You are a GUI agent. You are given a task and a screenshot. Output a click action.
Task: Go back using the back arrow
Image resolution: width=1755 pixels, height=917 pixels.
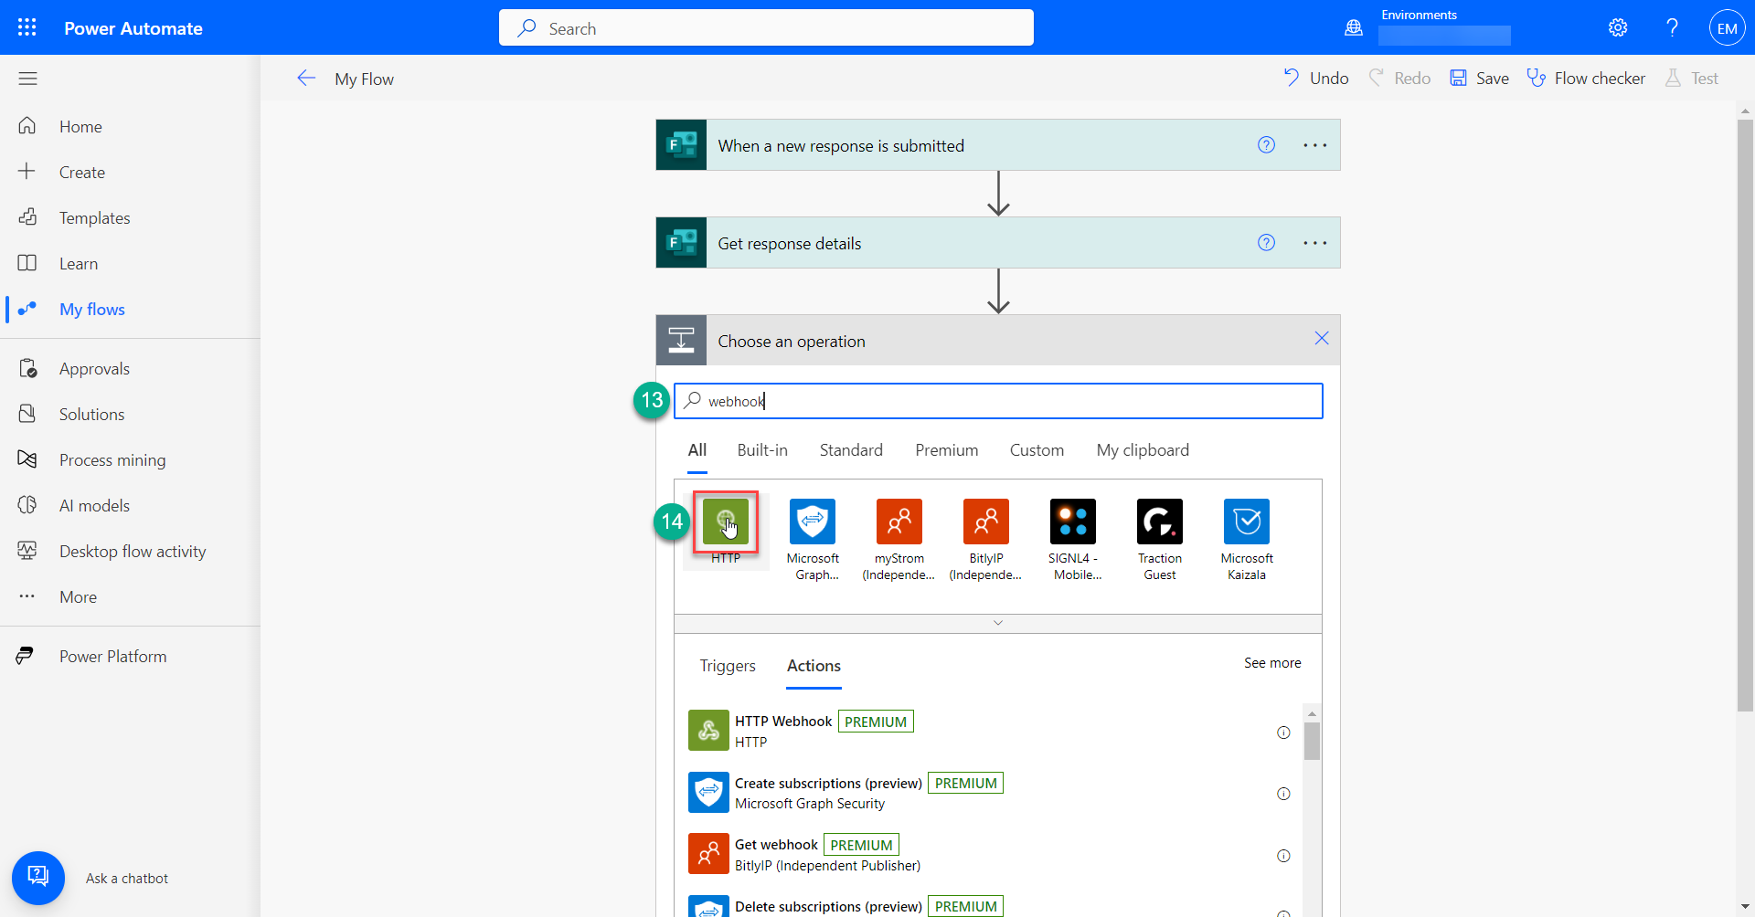click(x=306, y=79)
